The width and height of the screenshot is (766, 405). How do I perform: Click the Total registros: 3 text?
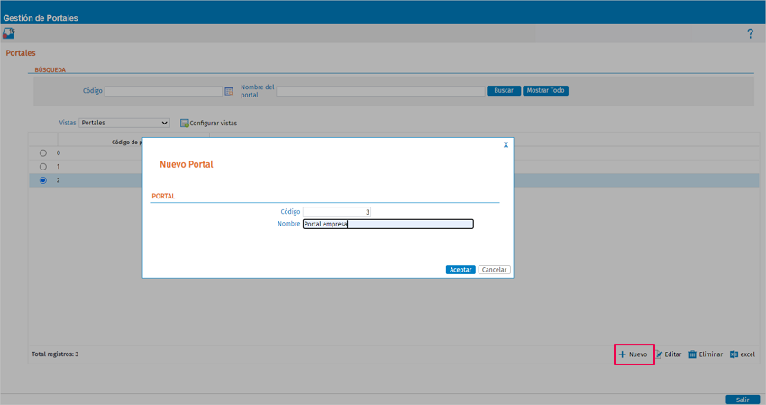(55, 354)
